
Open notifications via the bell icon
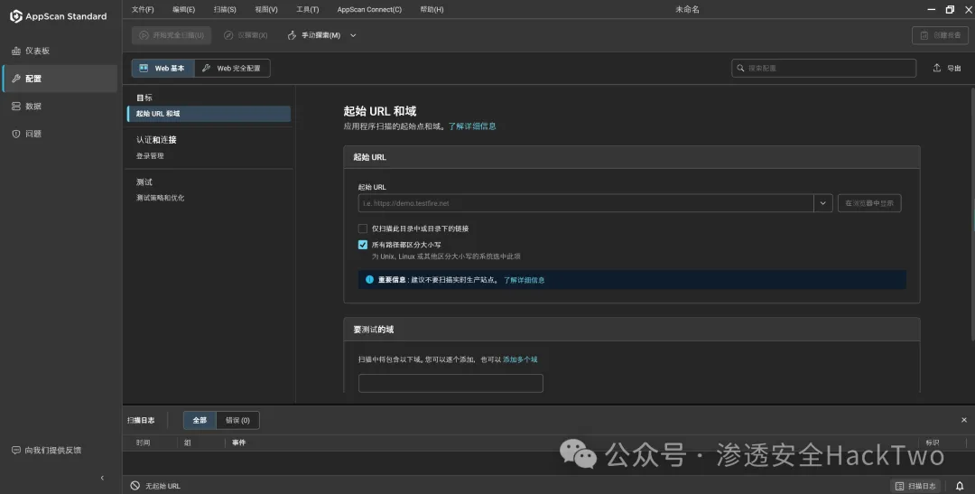[960, 486]
